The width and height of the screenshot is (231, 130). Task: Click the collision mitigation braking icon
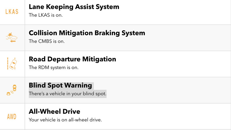(x=12, y=38)
